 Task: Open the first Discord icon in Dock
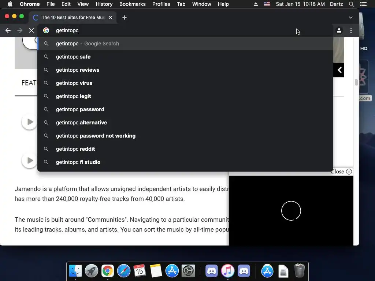pyautogui.click(x=211, y=271)
